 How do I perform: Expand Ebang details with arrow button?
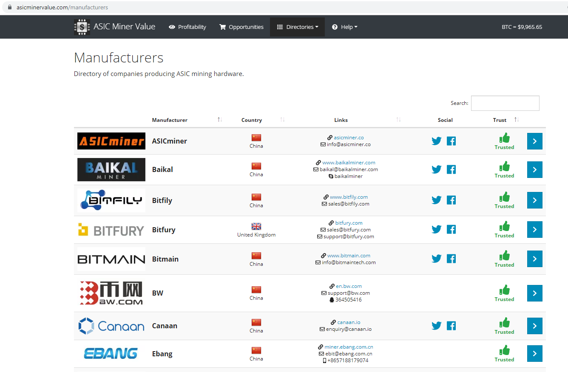pyautogui.click(x=535, y=353)
